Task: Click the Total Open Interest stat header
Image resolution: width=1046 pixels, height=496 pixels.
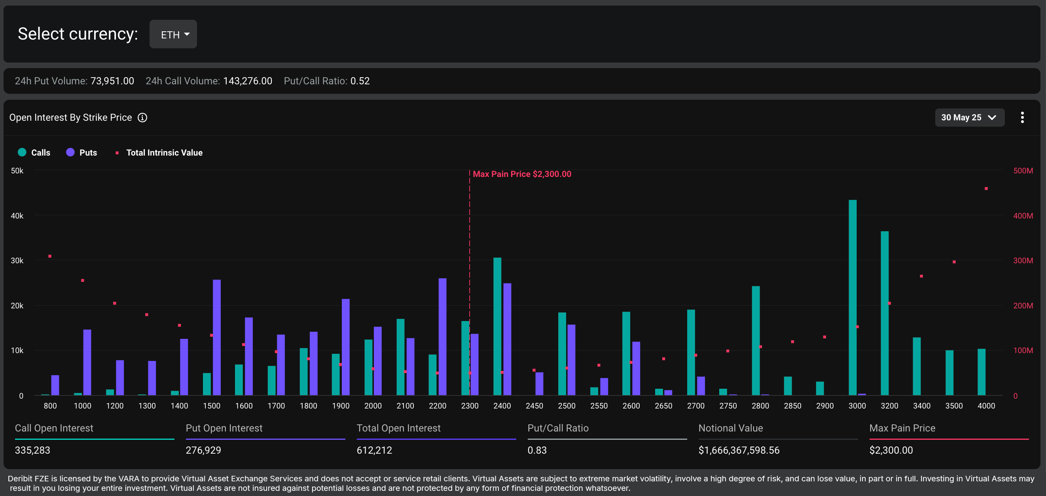Action: [x=398, y=428]
